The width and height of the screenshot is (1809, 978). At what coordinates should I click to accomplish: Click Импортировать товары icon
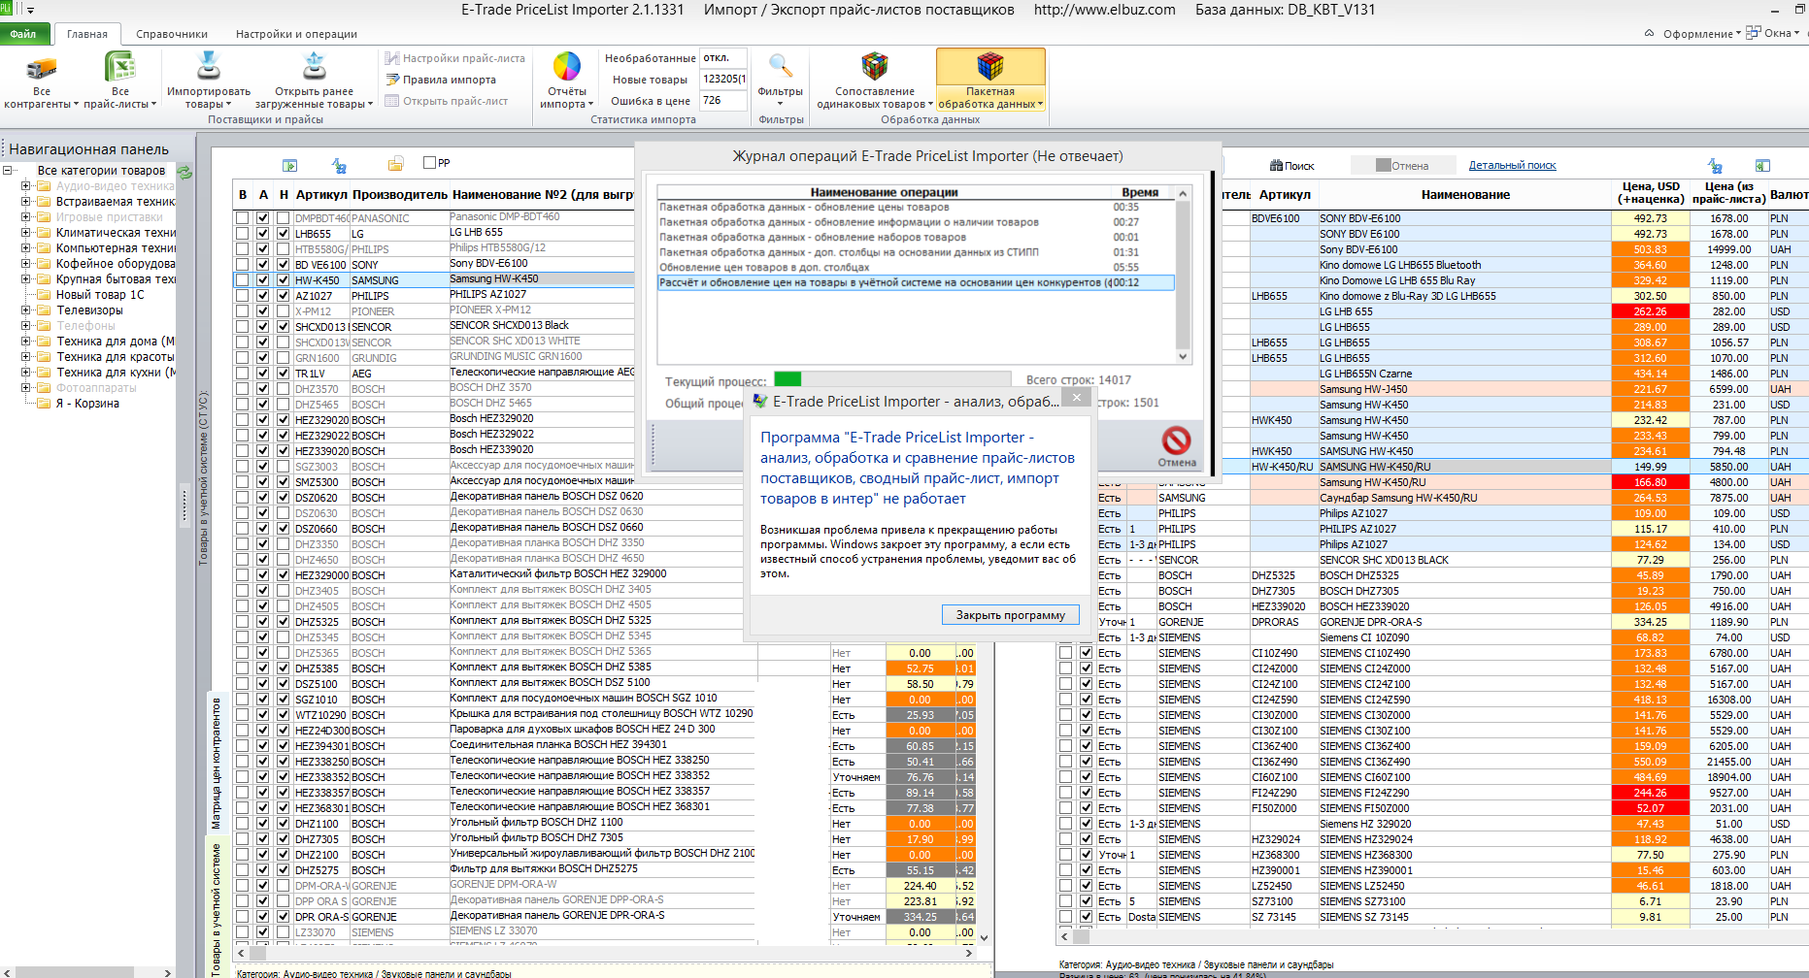pyautogui.click(x=208, y=66)
